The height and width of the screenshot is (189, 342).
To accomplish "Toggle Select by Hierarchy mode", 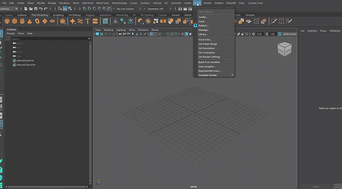I will point(60,9).
